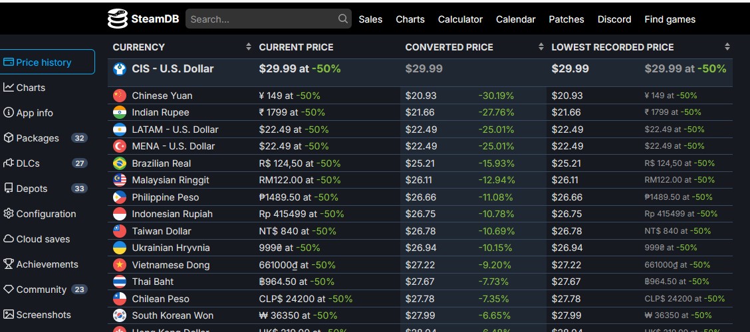Open the Find games link
750x332 pixels.
point(670,19)
